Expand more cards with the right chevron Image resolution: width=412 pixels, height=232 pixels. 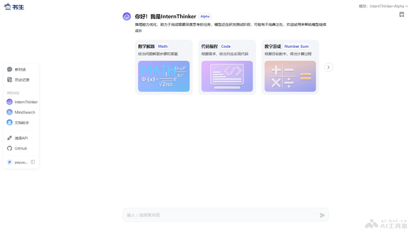tap(328, 67)
